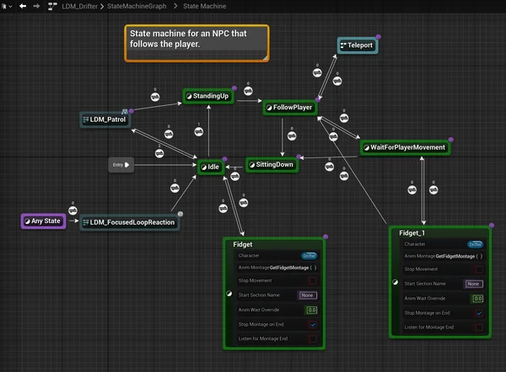Click transition icon from Idle to StandingUp
Viewport: 506px width, 372px height.
pos(199,131)
